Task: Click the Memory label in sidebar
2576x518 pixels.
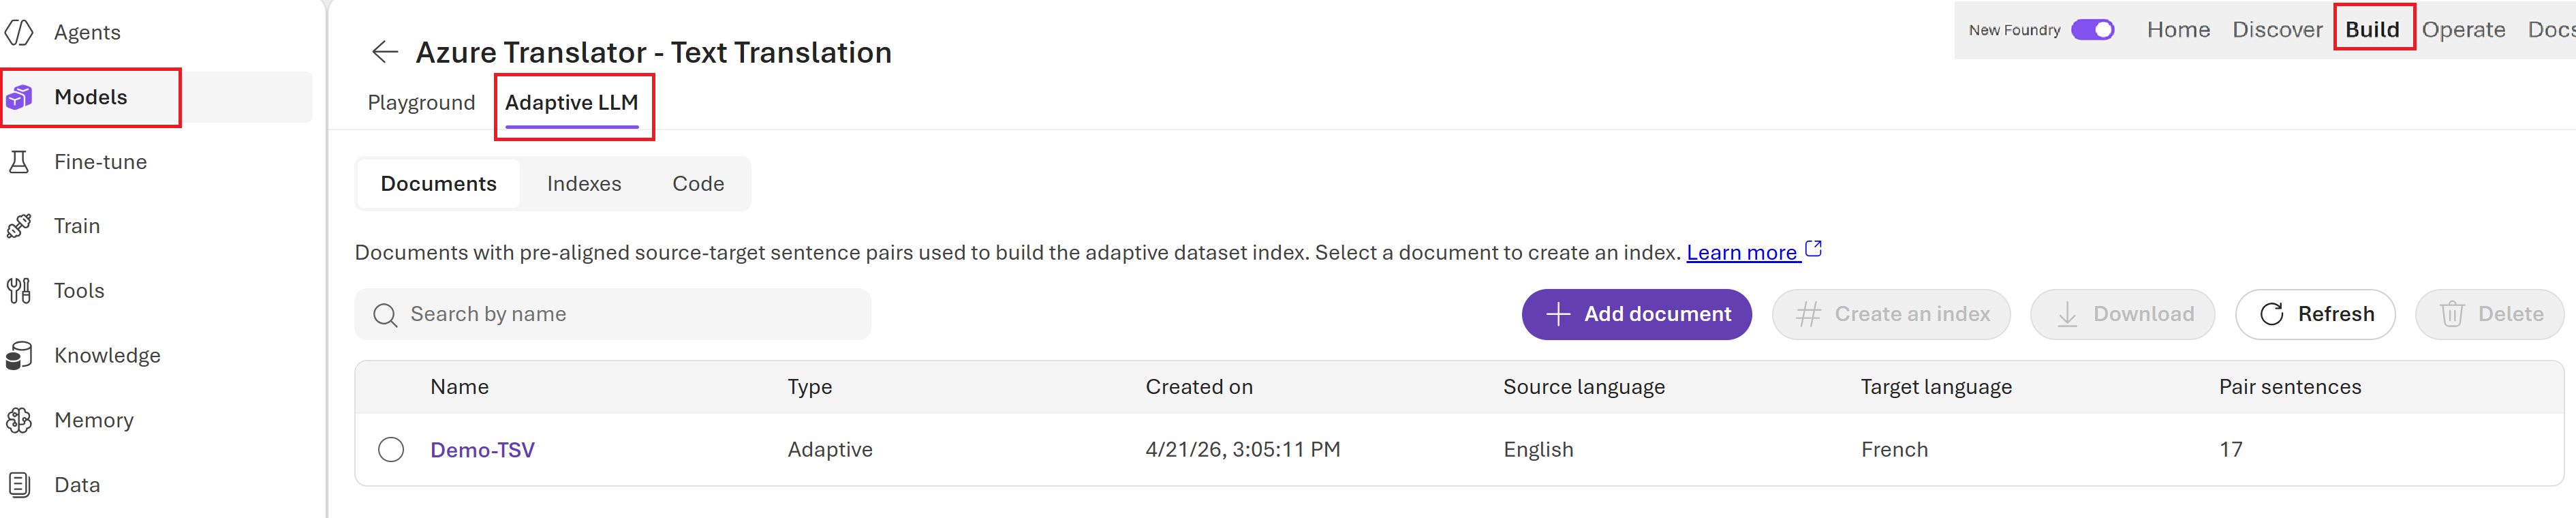Action: pyautogui.click(x=94, y=421)
